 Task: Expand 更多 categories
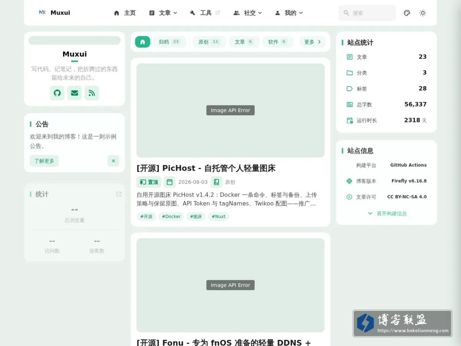click(x=313, y=42)
